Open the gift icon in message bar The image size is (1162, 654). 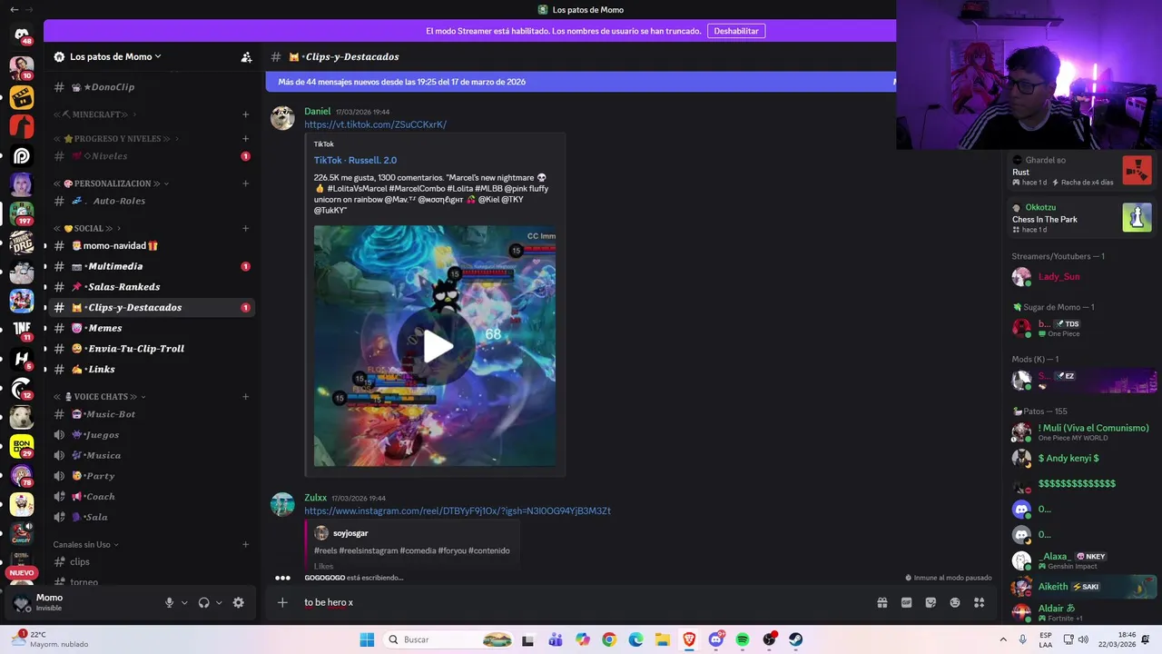click(x=881, y=602)
